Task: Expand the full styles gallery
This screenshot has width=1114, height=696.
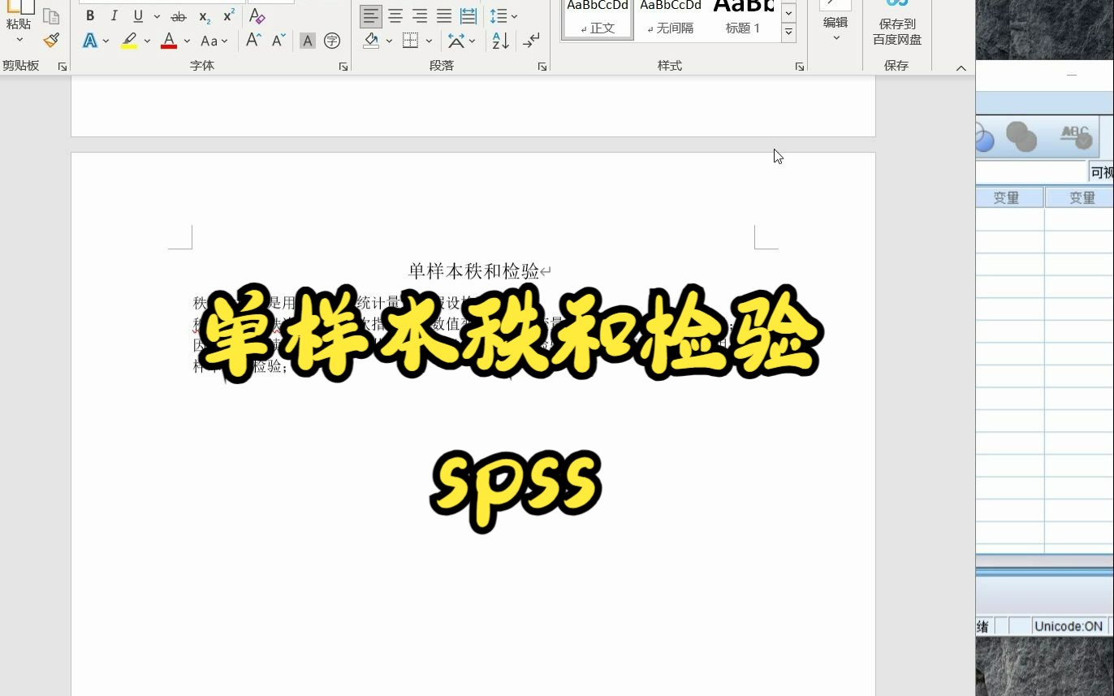Action: click(788, 32)
